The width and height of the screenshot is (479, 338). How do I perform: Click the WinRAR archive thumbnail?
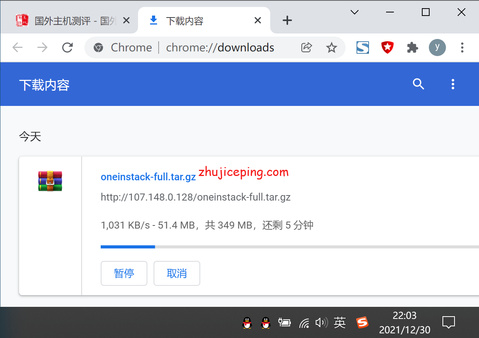[50, 181]
